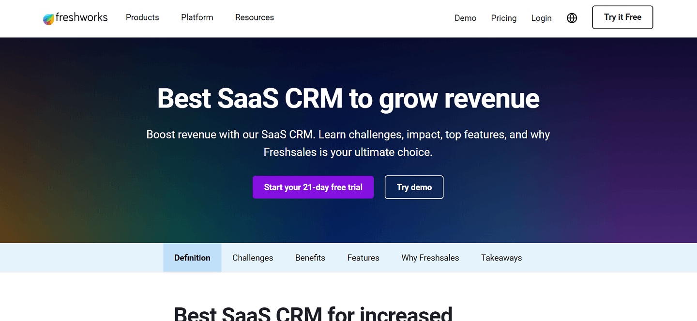Click the Freshsales description paragraph

click(x=348, y=143)
